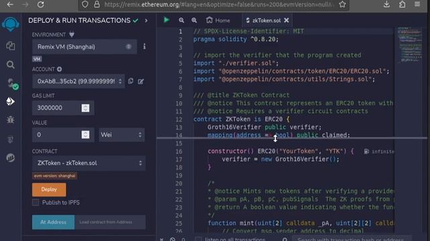The height and width of the screenshot is (241, 430).
Task: Clear the terminal with the ban icon
Action: (x=173, y=239)
